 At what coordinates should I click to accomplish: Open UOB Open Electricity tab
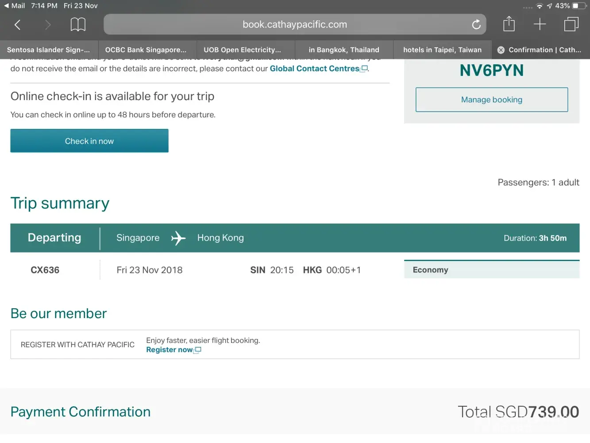click(x=242, y=50)
